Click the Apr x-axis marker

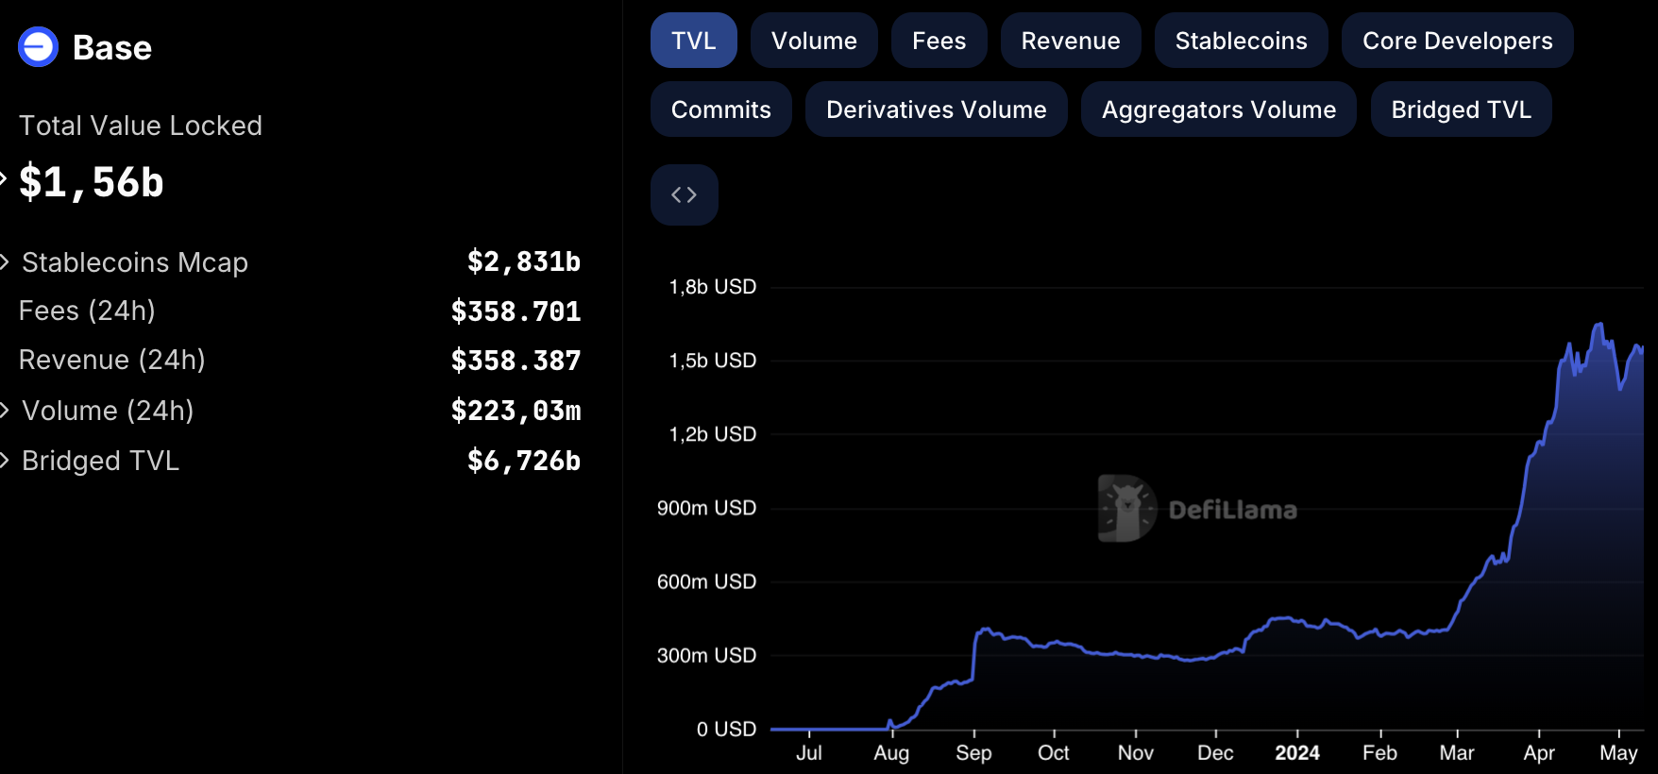(1539, 753)
